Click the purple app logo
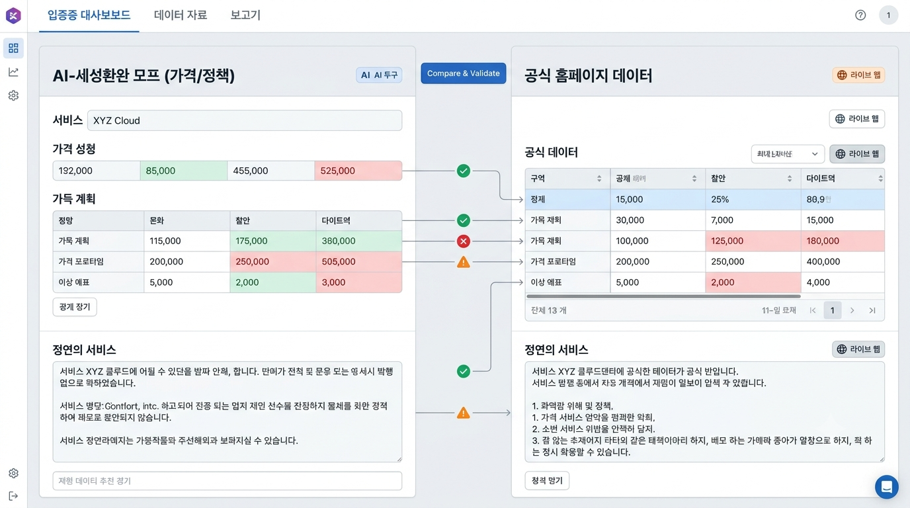The image size is (910, 508). (x=13, y=15)
